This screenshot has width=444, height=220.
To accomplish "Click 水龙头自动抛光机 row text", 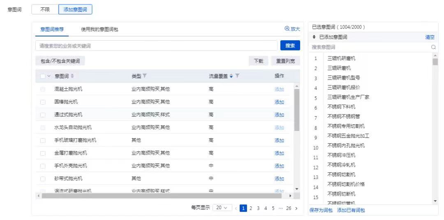I will [73, 128].
